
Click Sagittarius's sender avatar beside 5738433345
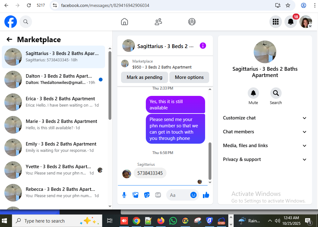coord(127,174)
